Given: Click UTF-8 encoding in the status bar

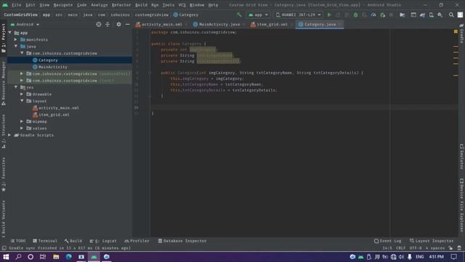Looking at the screenshot, I should [x=416, y=248].
